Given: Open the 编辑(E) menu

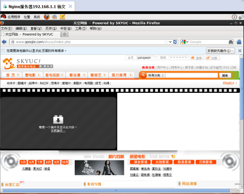Looking at the screenshot, I should tap(21, 29).
